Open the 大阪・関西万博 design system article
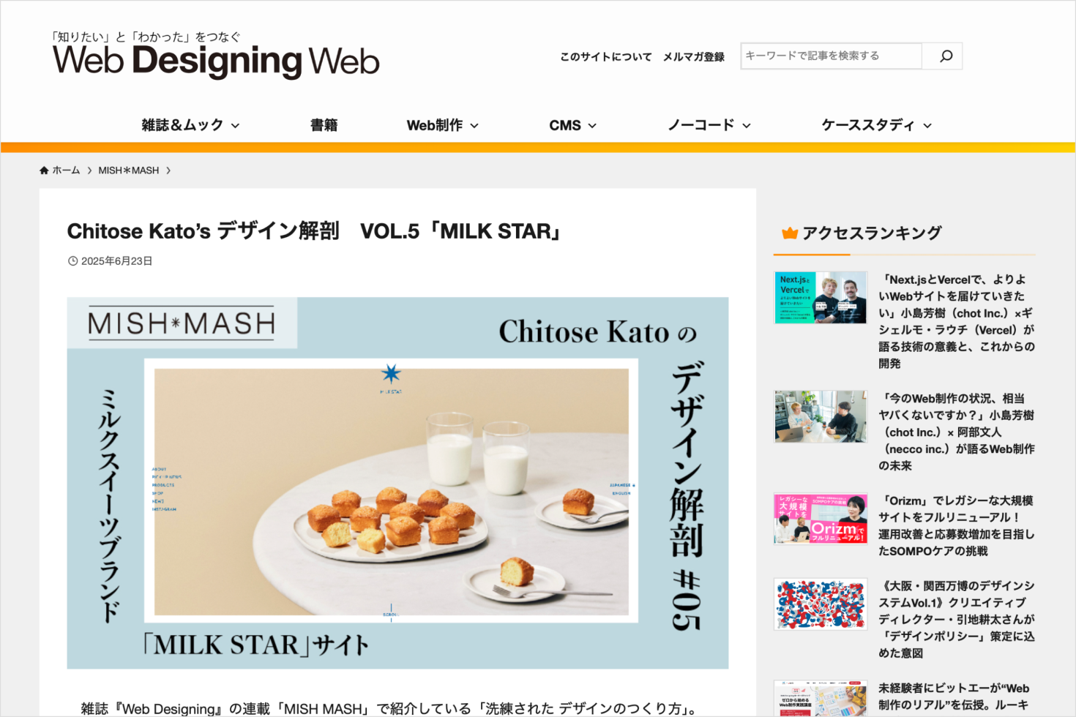The height and width of the screenshot is (717, 1076). click(957, 620)
